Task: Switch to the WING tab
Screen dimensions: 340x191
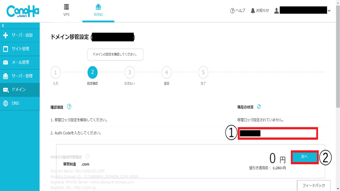Action: 98,10
